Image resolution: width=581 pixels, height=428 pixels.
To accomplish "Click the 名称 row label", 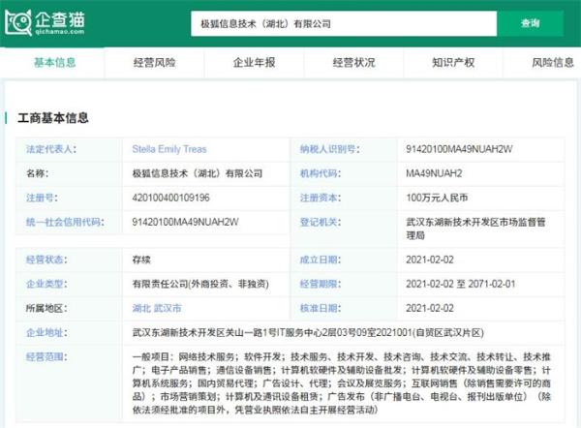I will point(37,173).
